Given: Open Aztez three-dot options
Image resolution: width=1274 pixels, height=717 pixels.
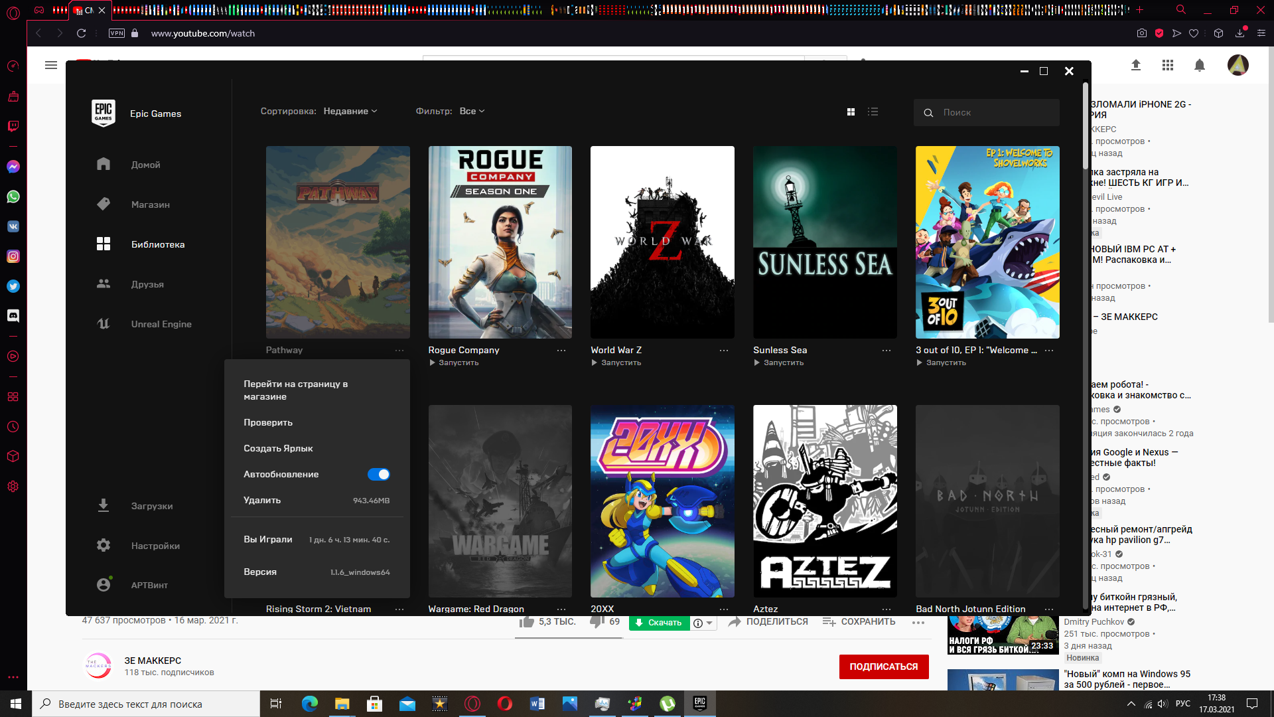Looking at the screenshot, I should [x=886, y=609].
